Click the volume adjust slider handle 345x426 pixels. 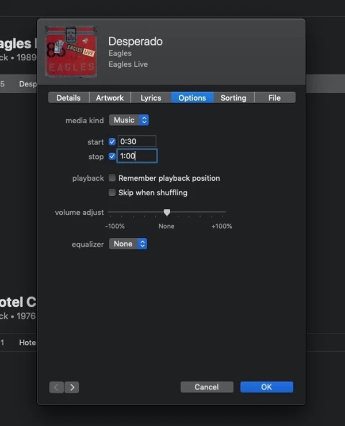pyautogui.click(x=167, y=212)
